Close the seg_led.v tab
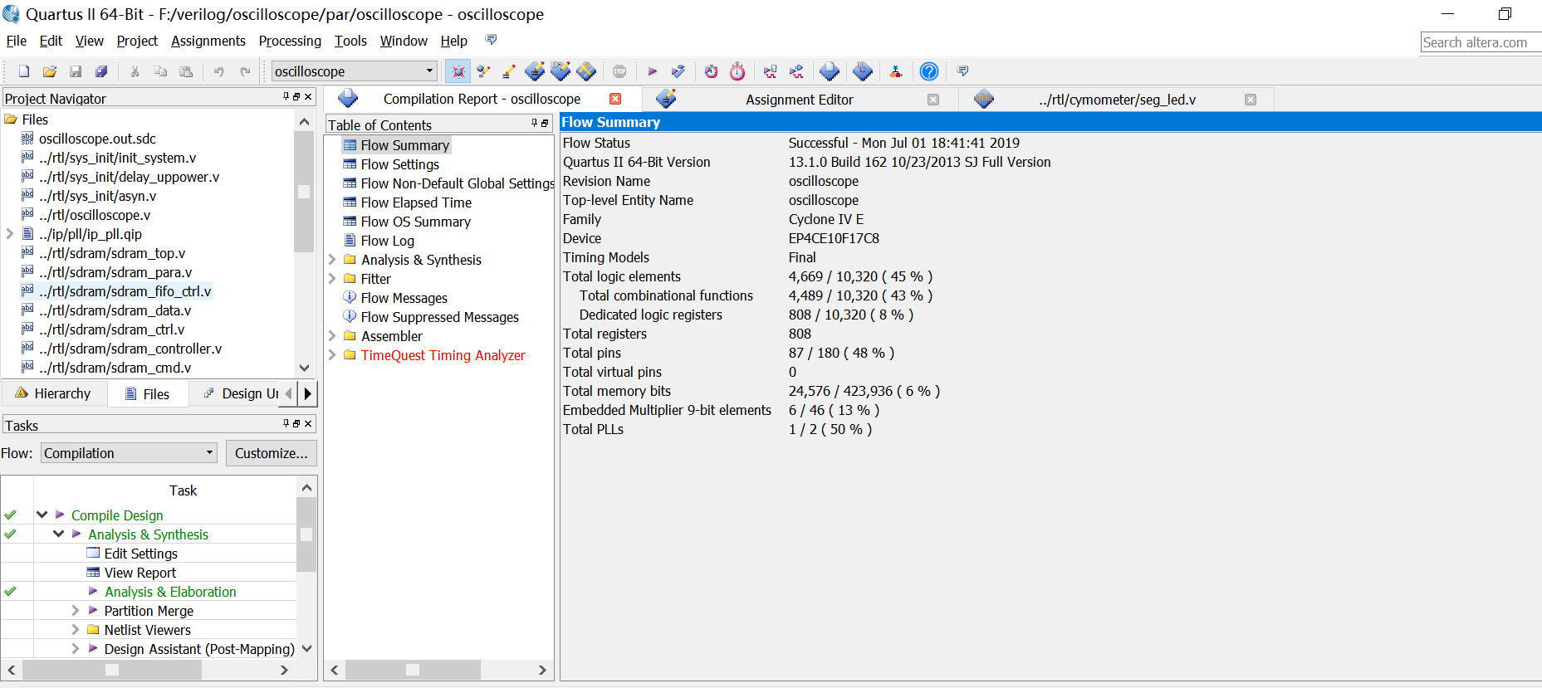The height and width of the screenshot is (688, 1542). [x=1251, y=100]
